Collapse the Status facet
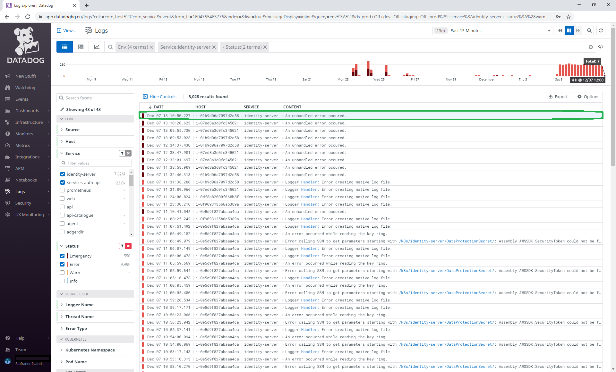The image size is (616, 372). (72, 246)
